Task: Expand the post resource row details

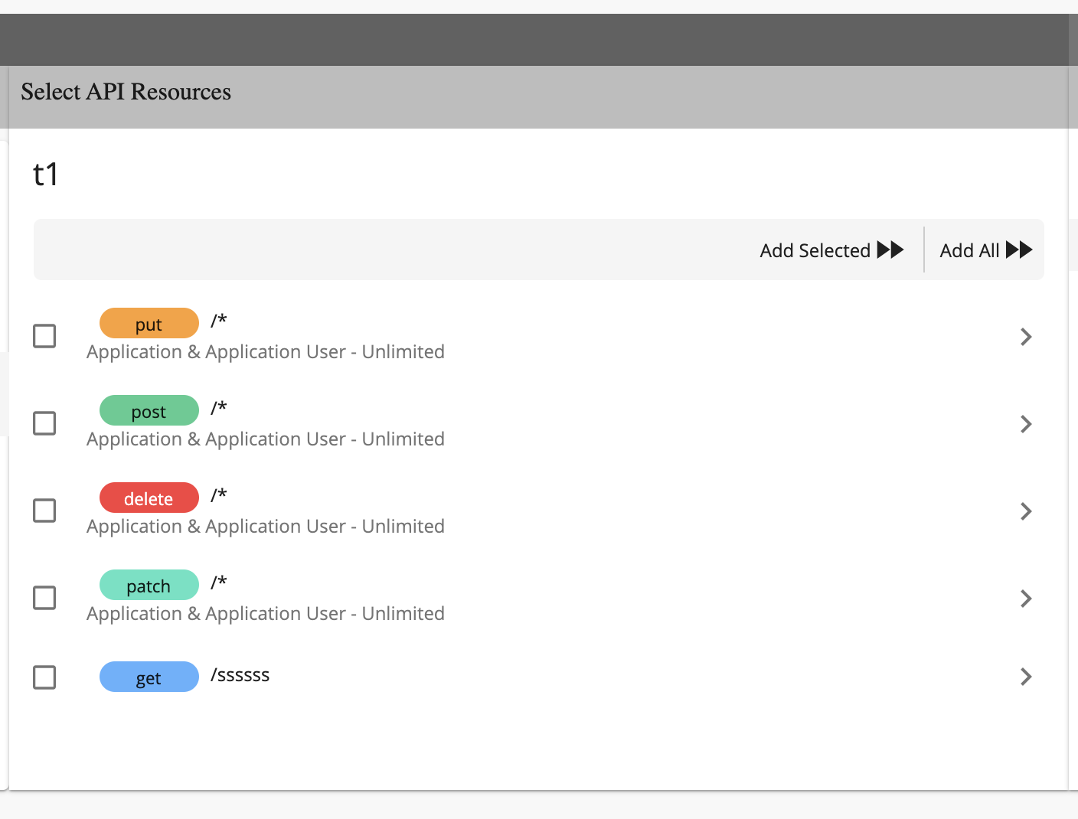Action: pyautogui.click(x=1026, y=424)
